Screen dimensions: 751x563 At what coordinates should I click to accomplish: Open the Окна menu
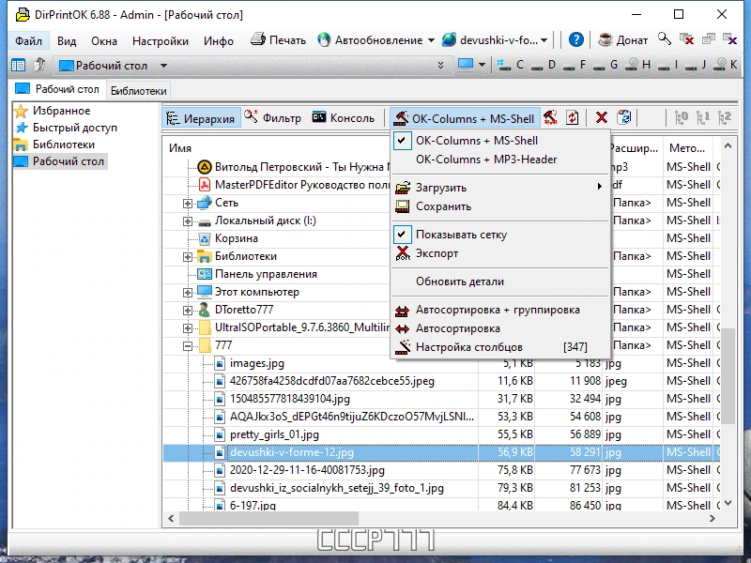coord(104,41)
